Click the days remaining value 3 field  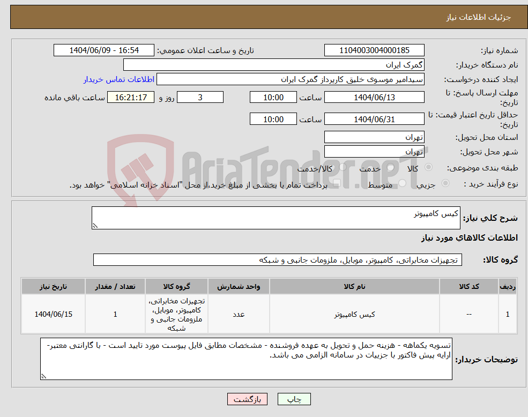[x=200, y=97]
